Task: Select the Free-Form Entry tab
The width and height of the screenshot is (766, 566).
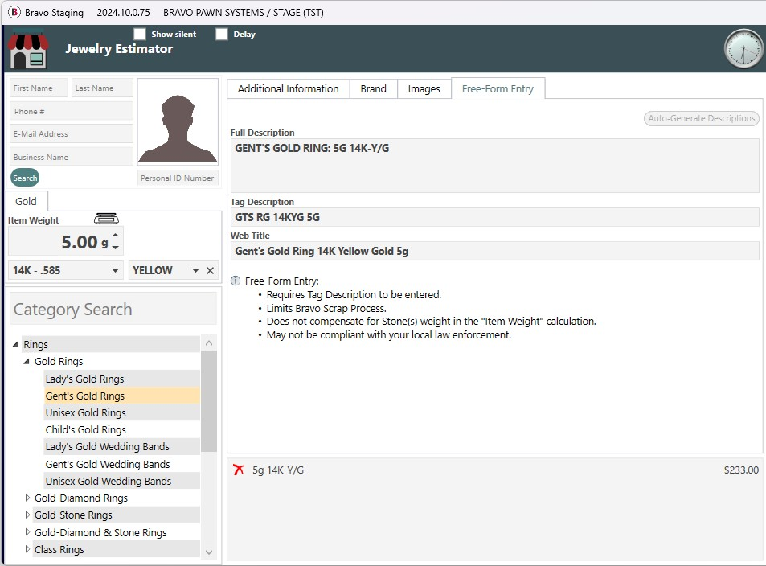Action: 498,88
